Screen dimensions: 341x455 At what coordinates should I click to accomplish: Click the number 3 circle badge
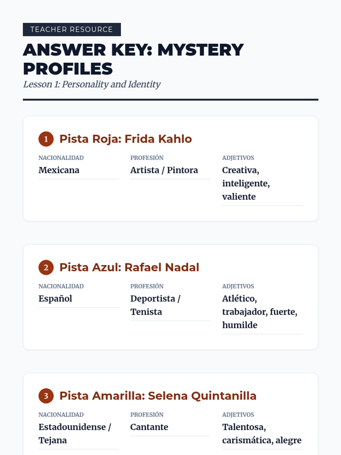tap(46, 396)
